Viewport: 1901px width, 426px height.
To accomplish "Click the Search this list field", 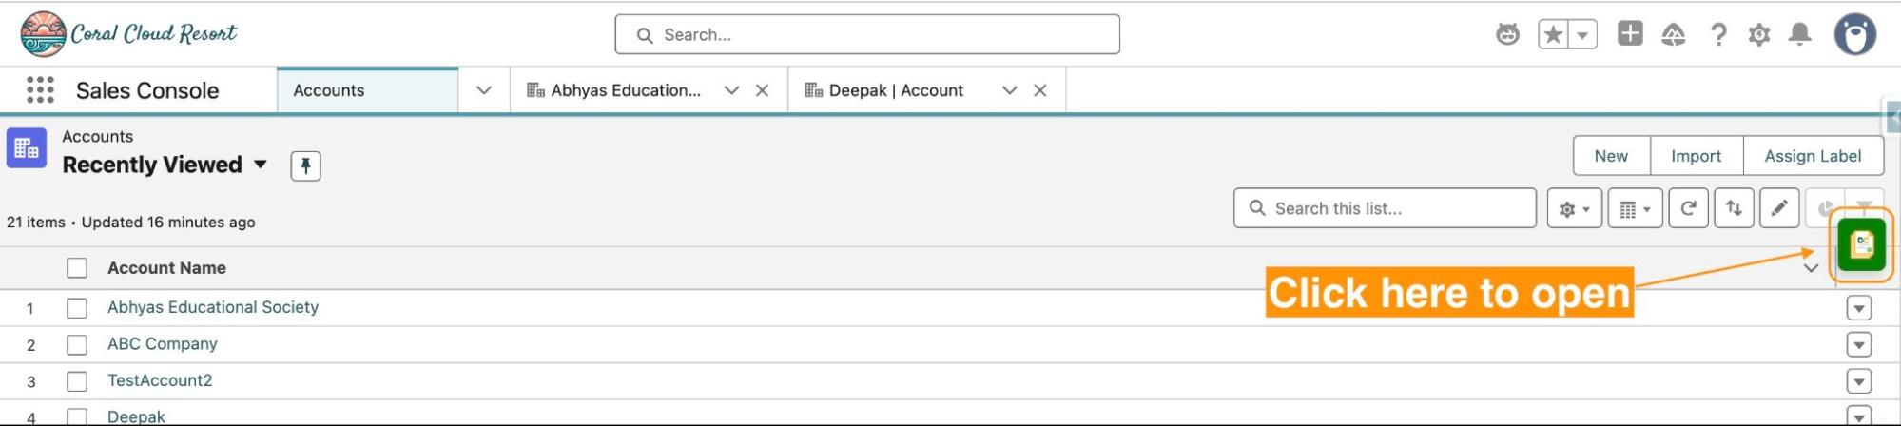I will [1385, 208].
